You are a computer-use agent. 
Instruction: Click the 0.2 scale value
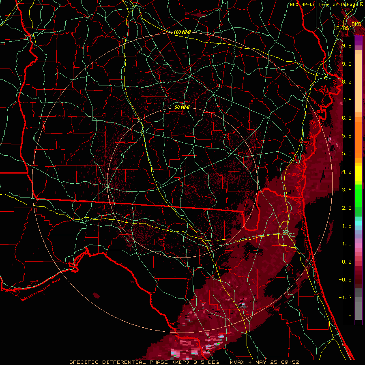pos(347,262)
